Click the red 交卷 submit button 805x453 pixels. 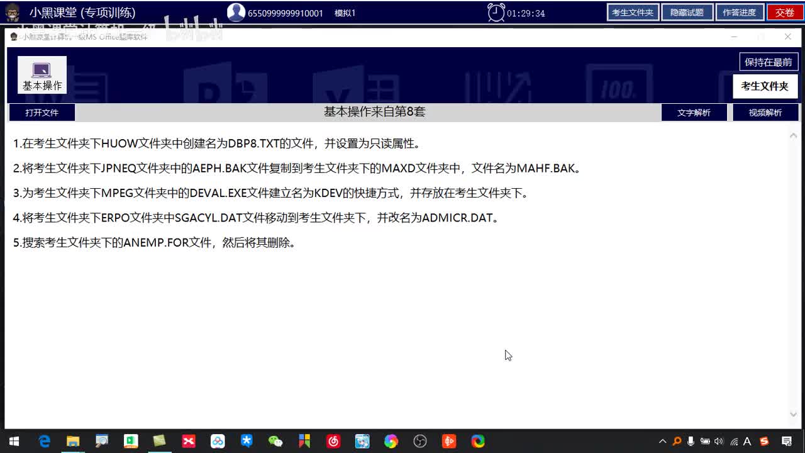785,12
